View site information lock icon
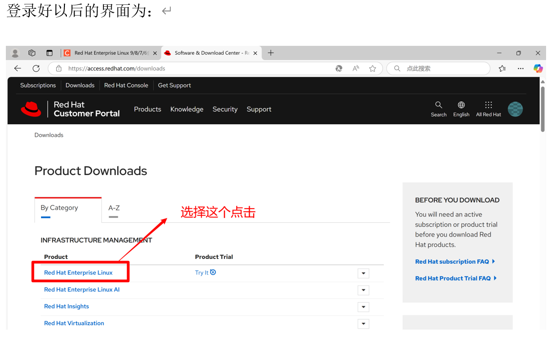The height and width of the screenshot is (353, 549). [x=59, y=69]
